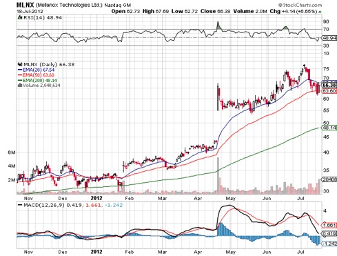Click the StockCharts.com attribution link
This screenshot has width=337, height=256.
(x=300, y=5)
